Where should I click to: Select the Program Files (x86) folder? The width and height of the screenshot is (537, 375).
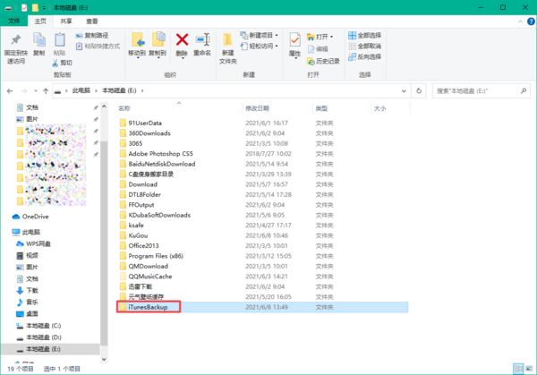pyautogui.click(x=156, y=256)
